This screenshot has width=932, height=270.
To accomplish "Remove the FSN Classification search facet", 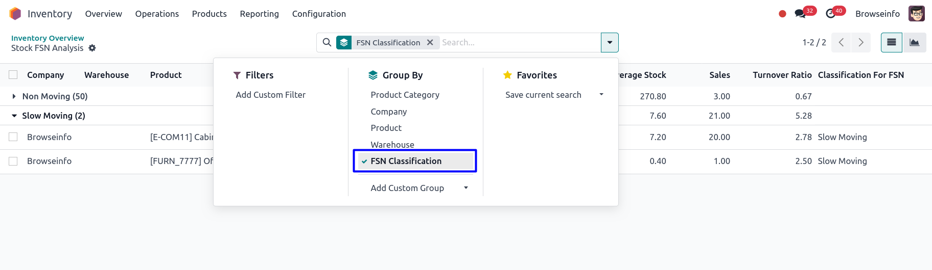I will click(430, 43).
